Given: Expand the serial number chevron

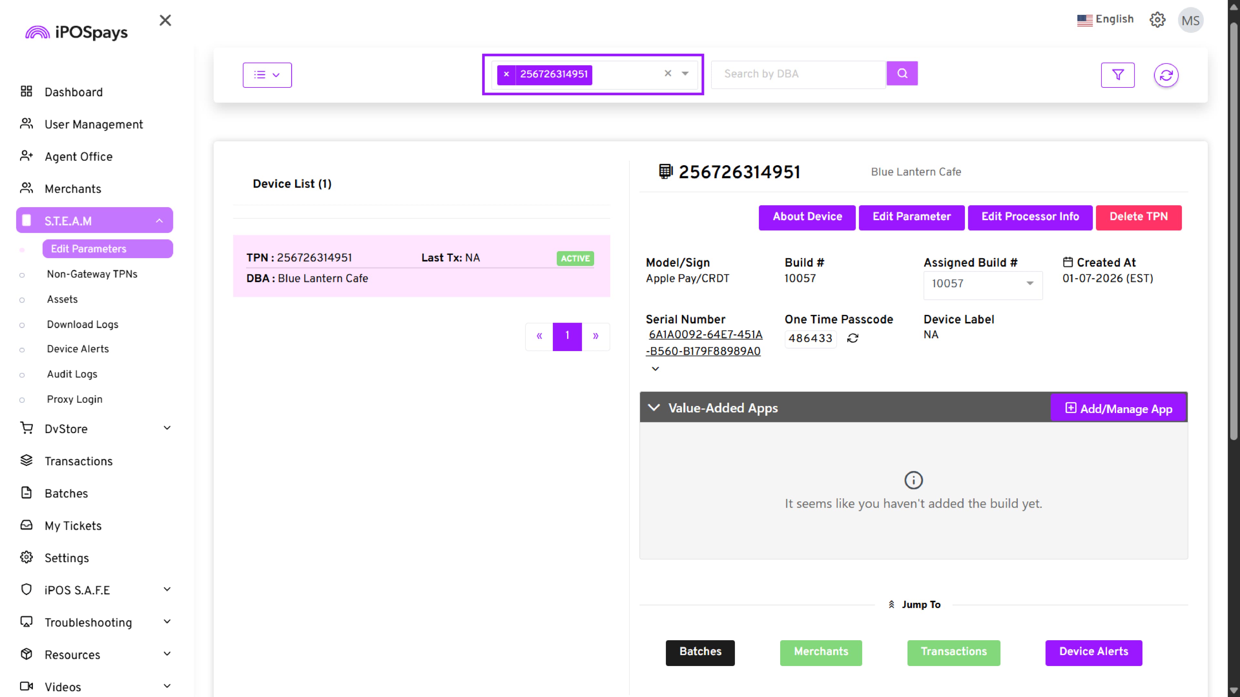Looking at the screenshot, I should pyautogui.click(x=655, y=369).
